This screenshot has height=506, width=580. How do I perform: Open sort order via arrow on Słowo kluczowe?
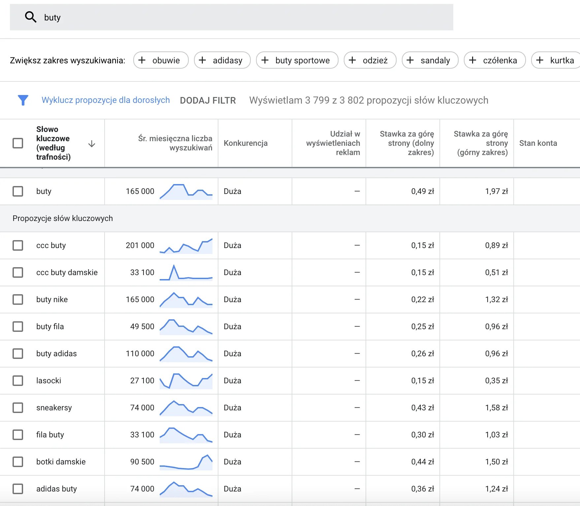click(x=91, y=144)
